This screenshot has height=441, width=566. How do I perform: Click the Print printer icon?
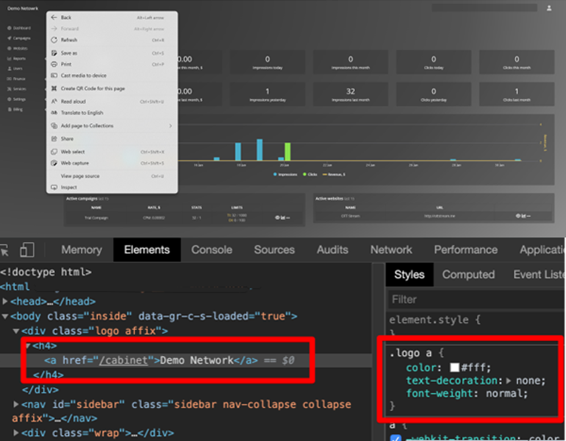pos(54,64)
